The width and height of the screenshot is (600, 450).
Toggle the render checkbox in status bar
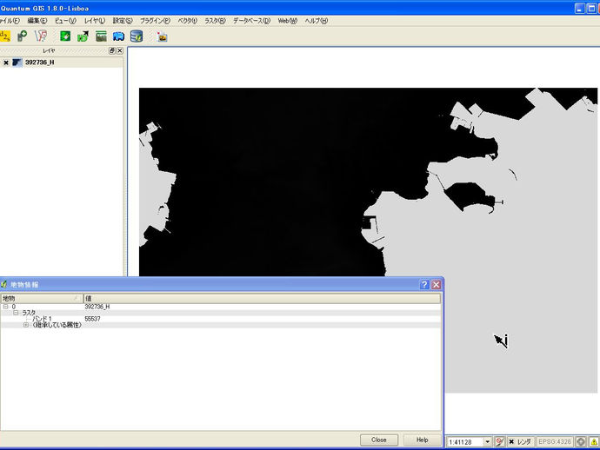[511, 442]
